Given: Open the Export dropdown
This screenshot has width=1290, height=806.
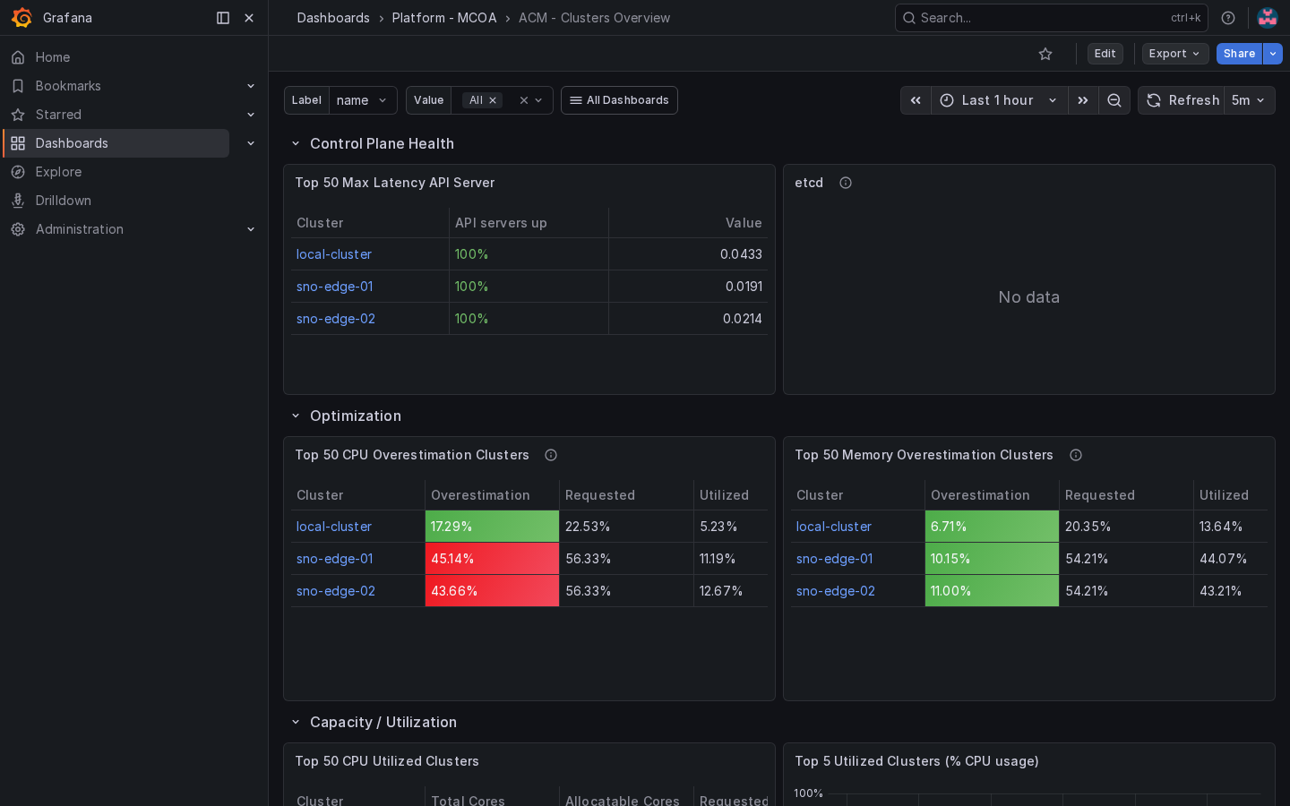Looking at the screenshot, I should coord(1175,54).
